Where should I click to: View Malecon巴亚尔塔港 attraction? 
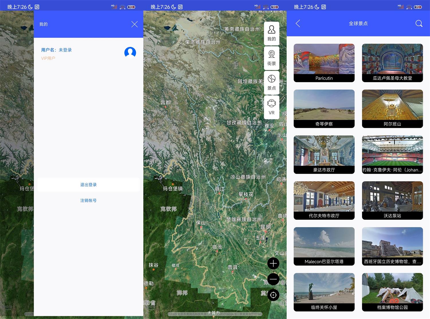point(324,246)
